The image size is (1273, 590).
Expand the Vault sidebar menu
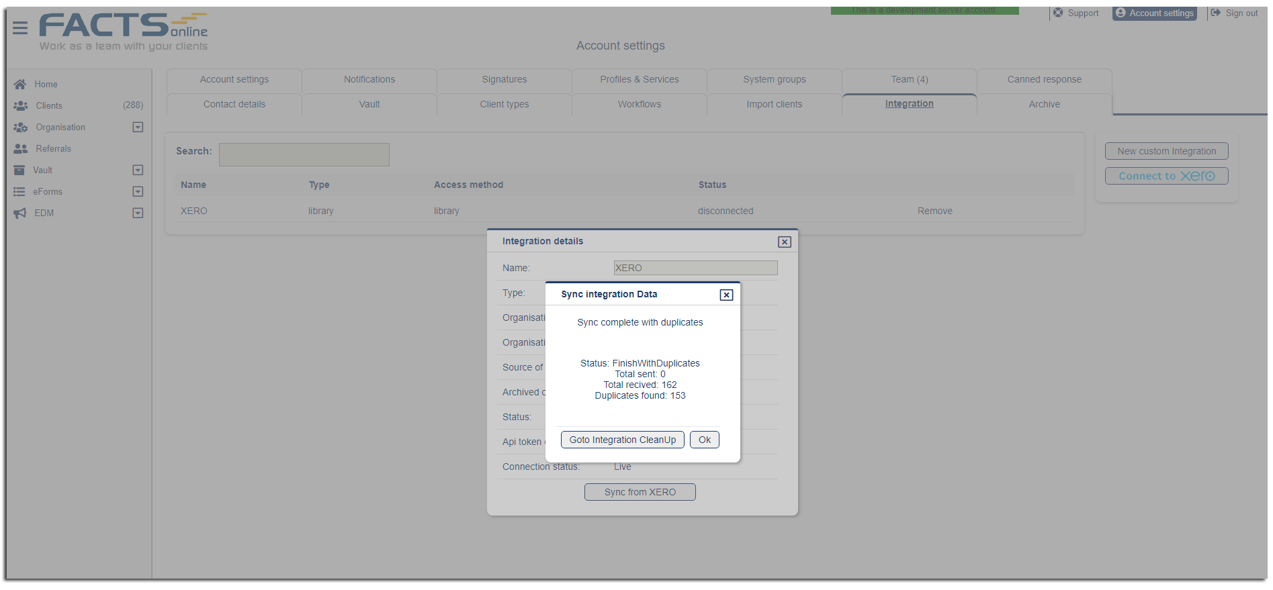138,170
